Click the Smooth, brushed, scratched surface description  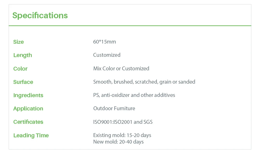pyautogui.click(x=144, y=82)
